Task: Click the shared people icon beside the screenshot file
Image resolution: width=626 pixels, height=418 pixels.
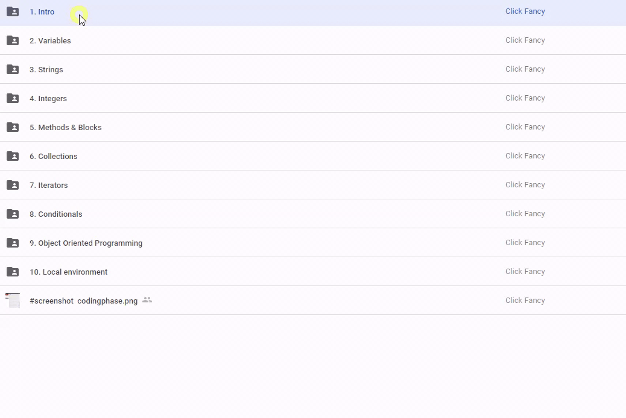Action: click(147, 300)
